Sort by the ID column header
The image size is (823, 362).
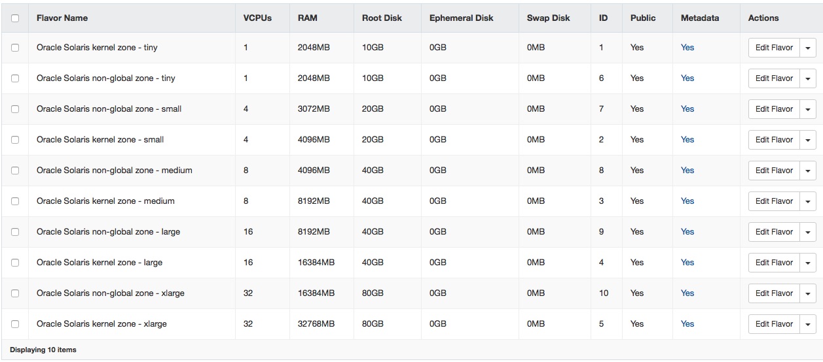pos(603,18)
